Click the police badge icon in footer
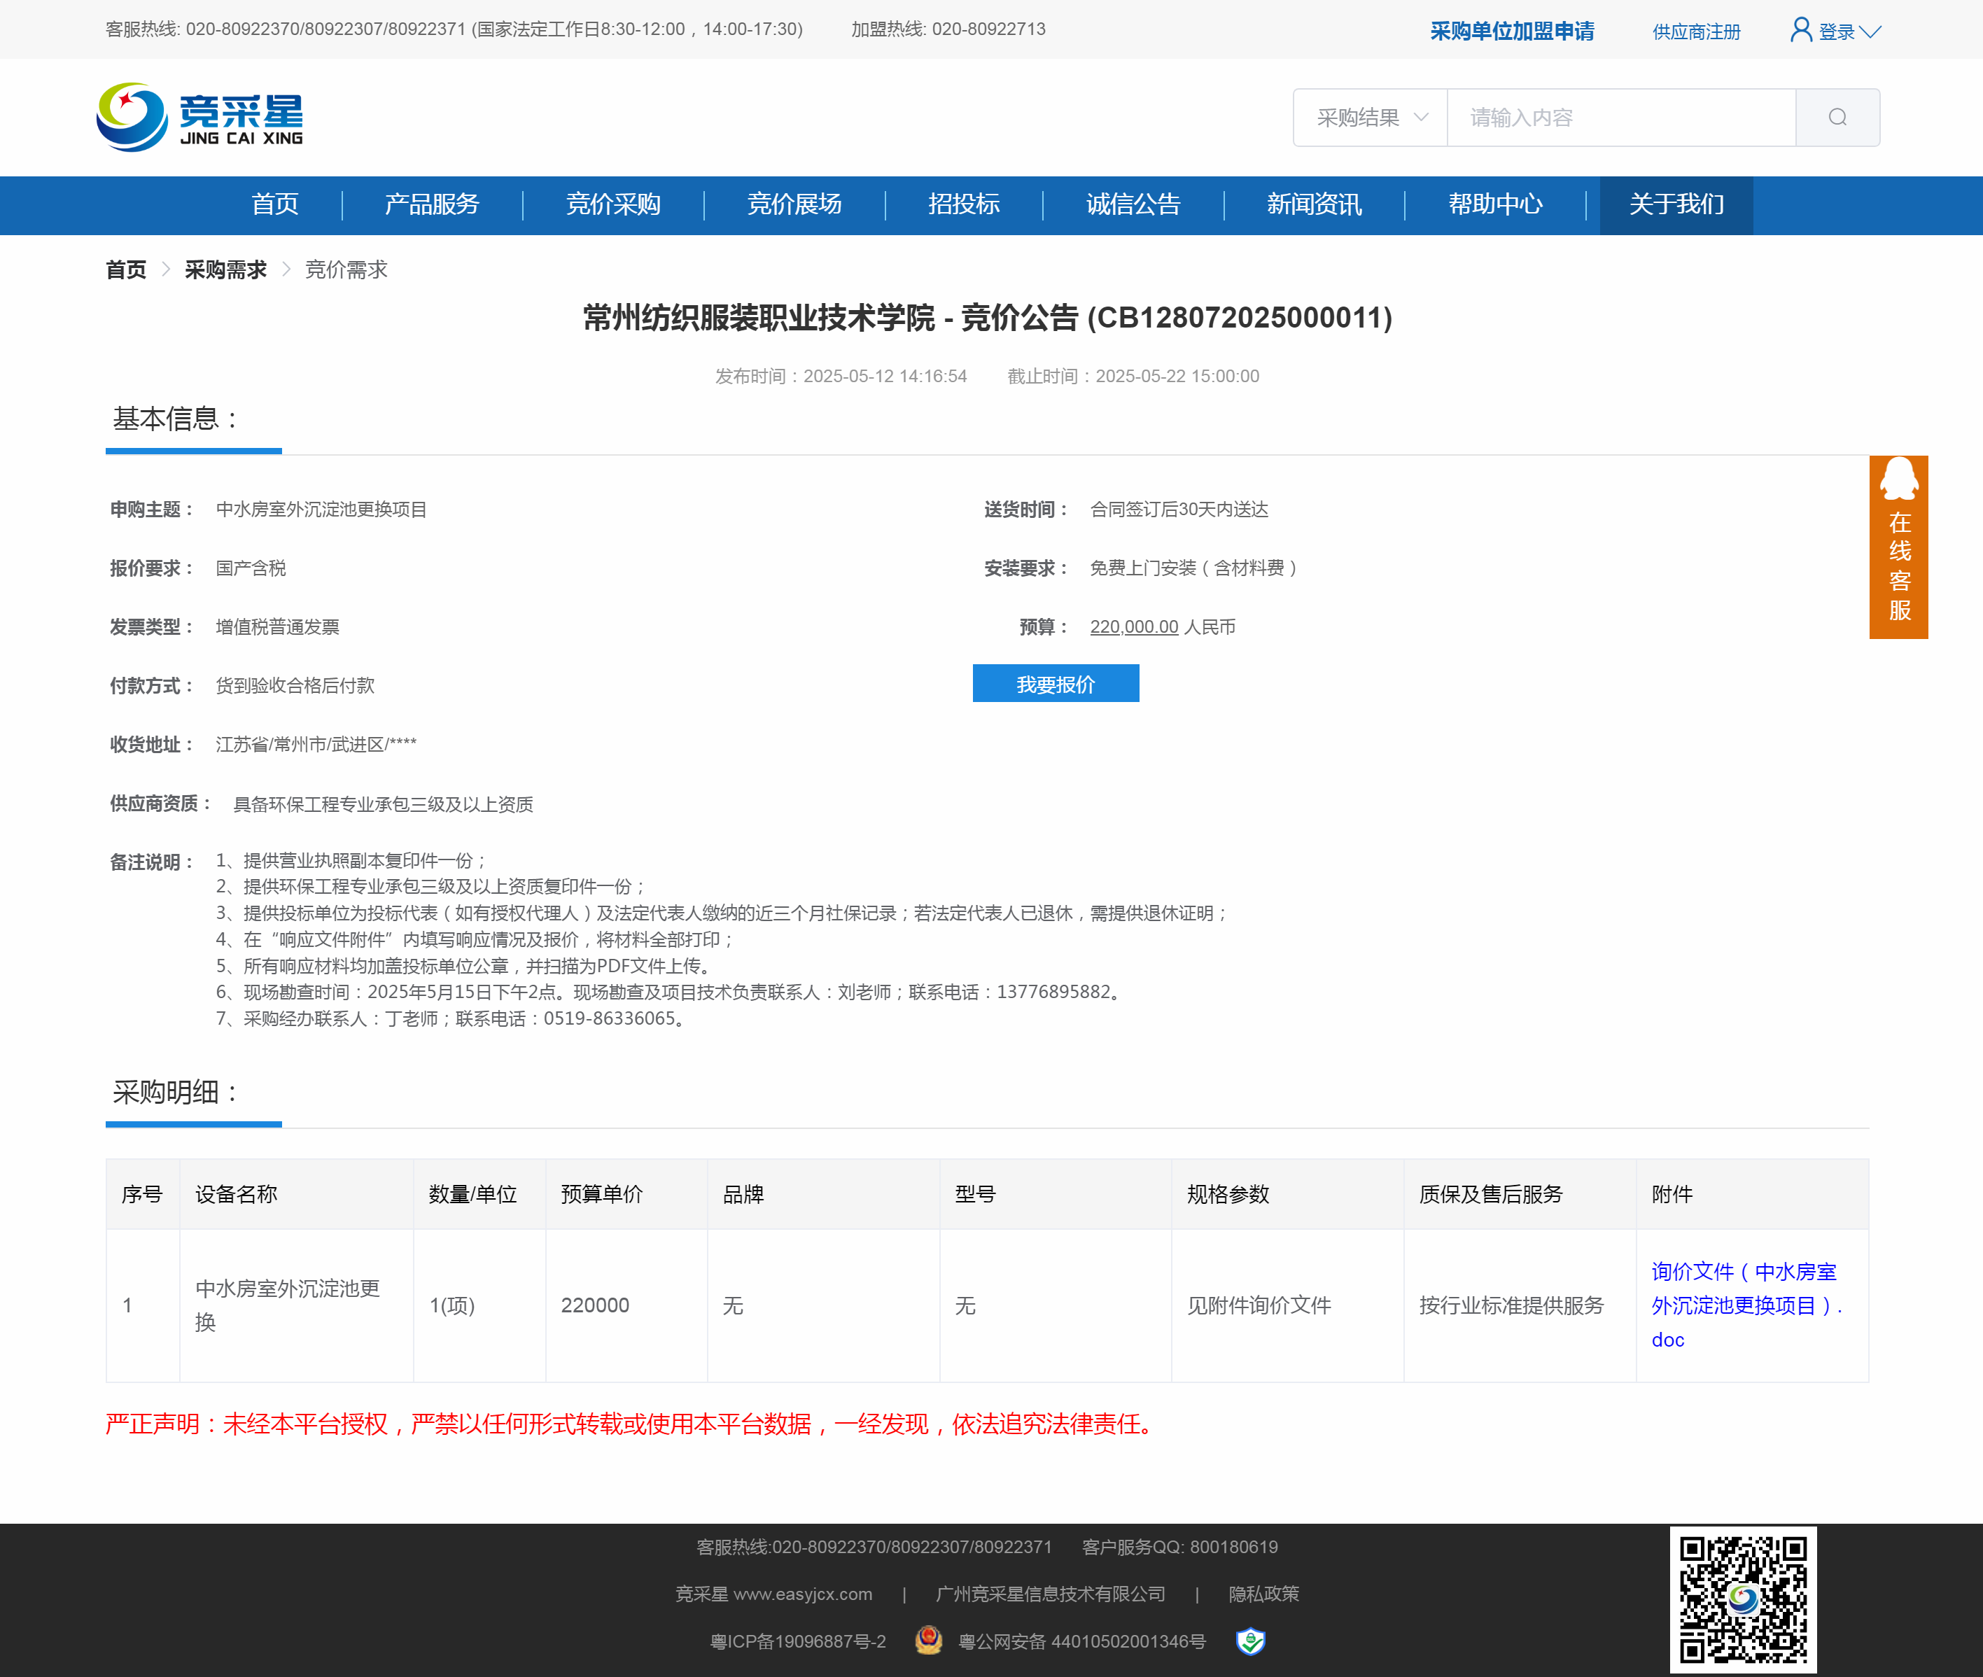 928,1640
